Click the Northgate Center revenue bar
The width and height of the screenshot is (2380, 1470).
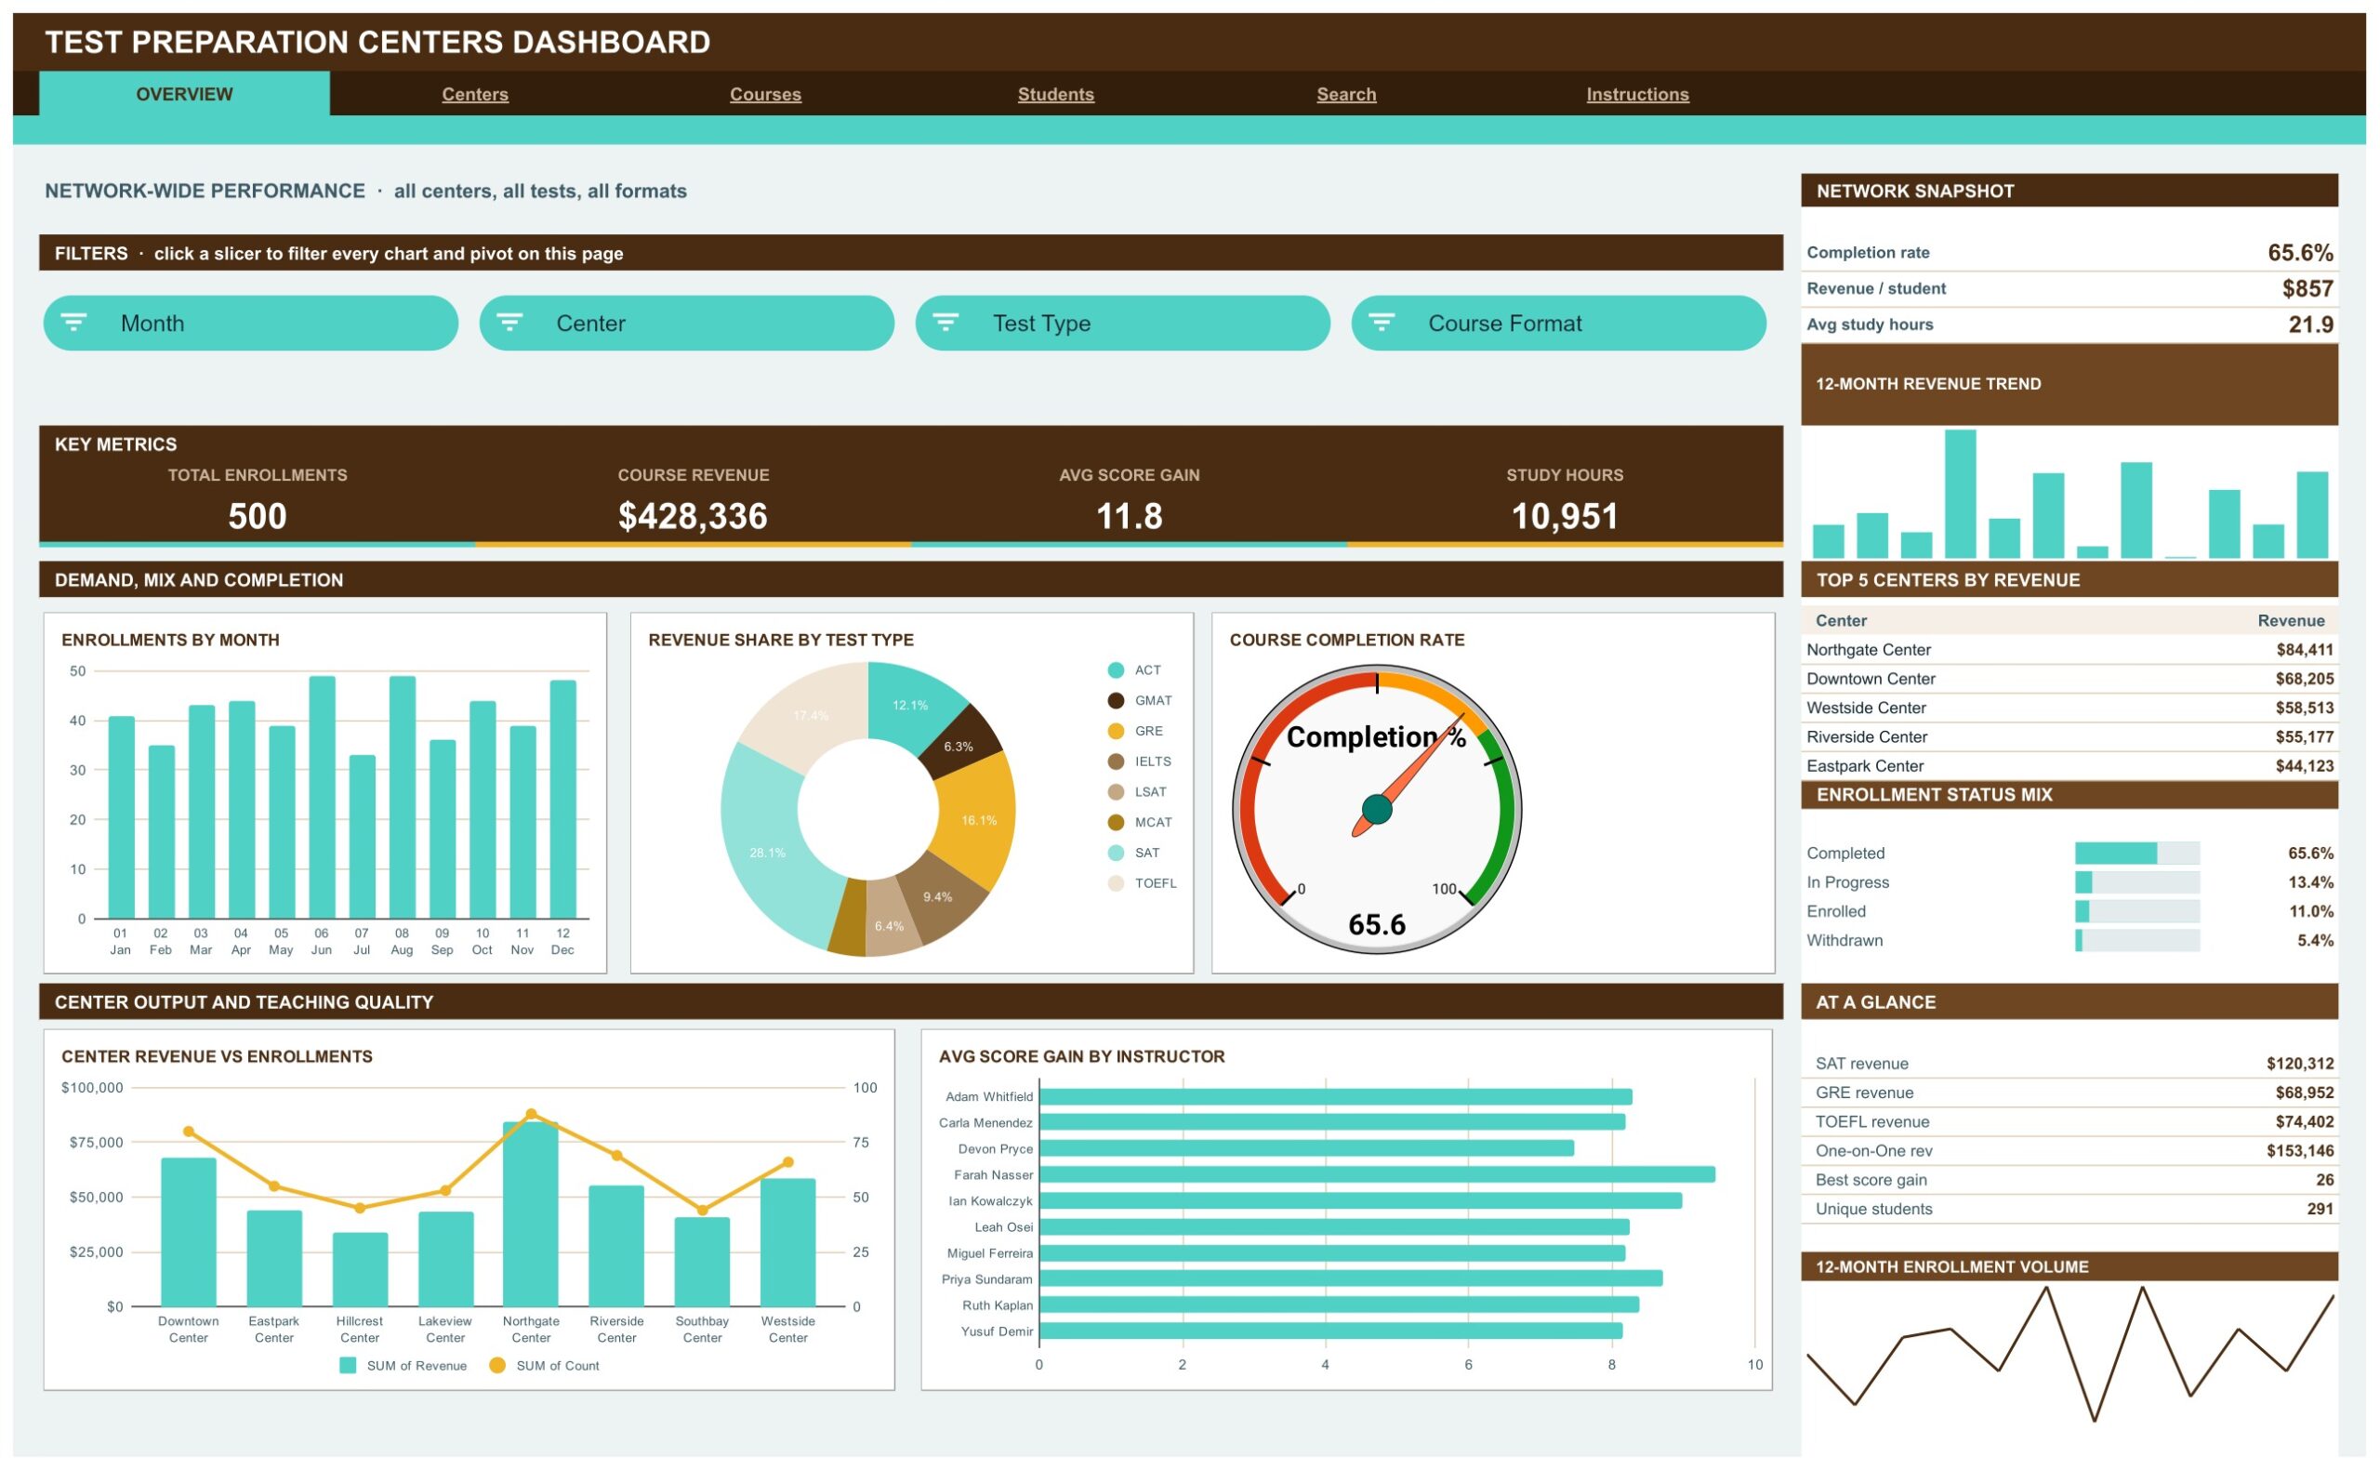pyautogui.click(x=531, y=1213)
